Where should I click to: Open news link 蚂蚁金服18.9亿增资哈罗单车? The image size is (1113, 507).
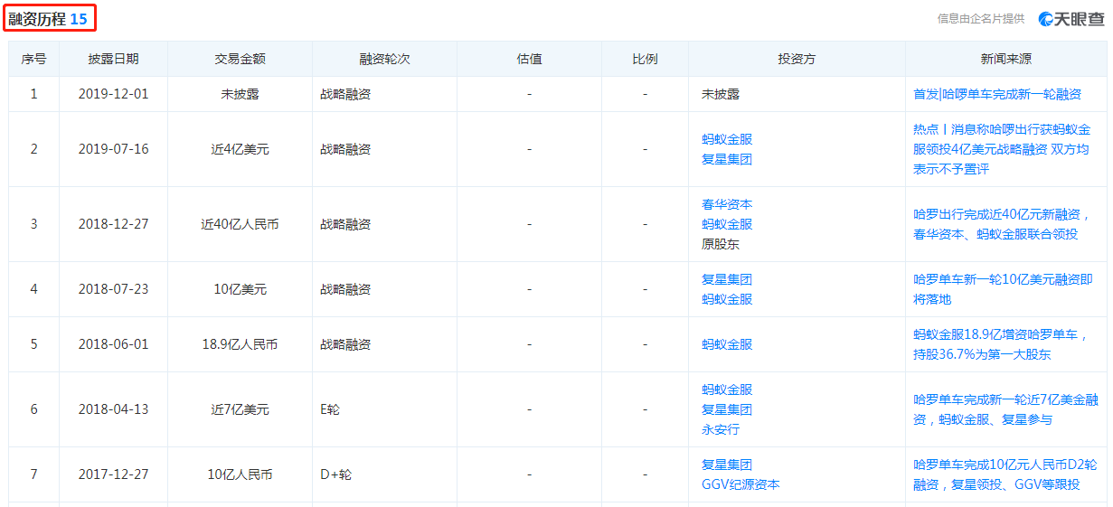tap(1000, 344)
